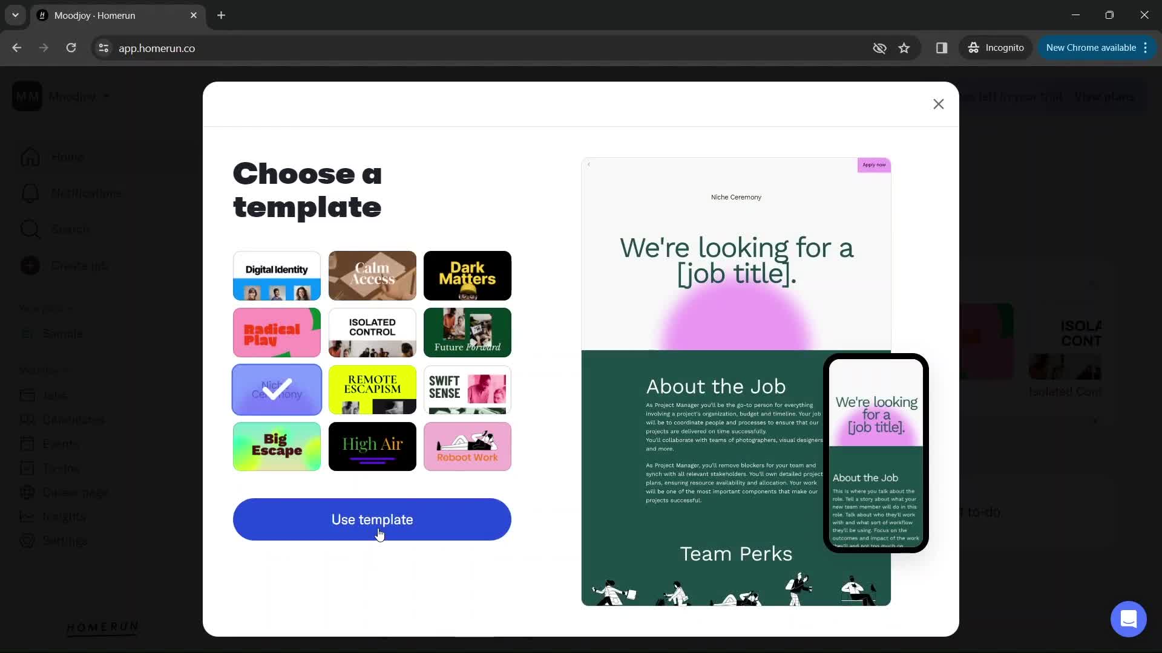Screen dimensions: 1162x653
Task: Select the Reboot Work template
Action: (x=467, y=446)
